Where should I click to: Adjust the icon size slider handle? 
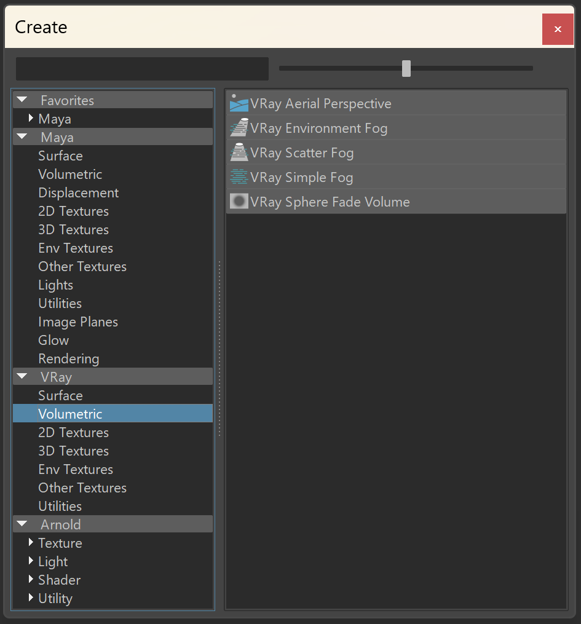(406, 68)
